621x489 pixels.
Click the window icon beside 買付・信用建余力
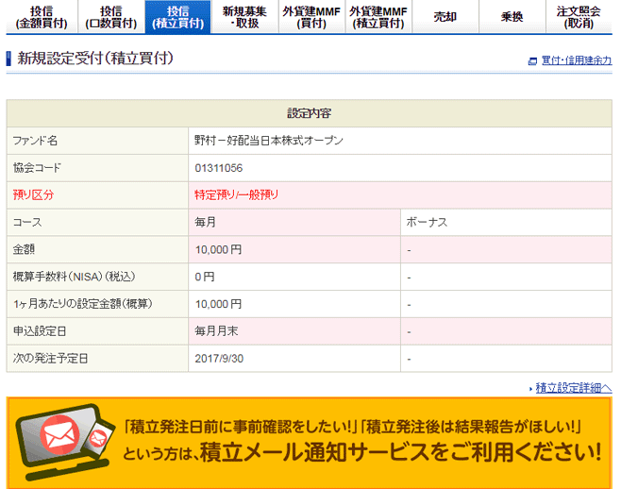pos(532,61)
